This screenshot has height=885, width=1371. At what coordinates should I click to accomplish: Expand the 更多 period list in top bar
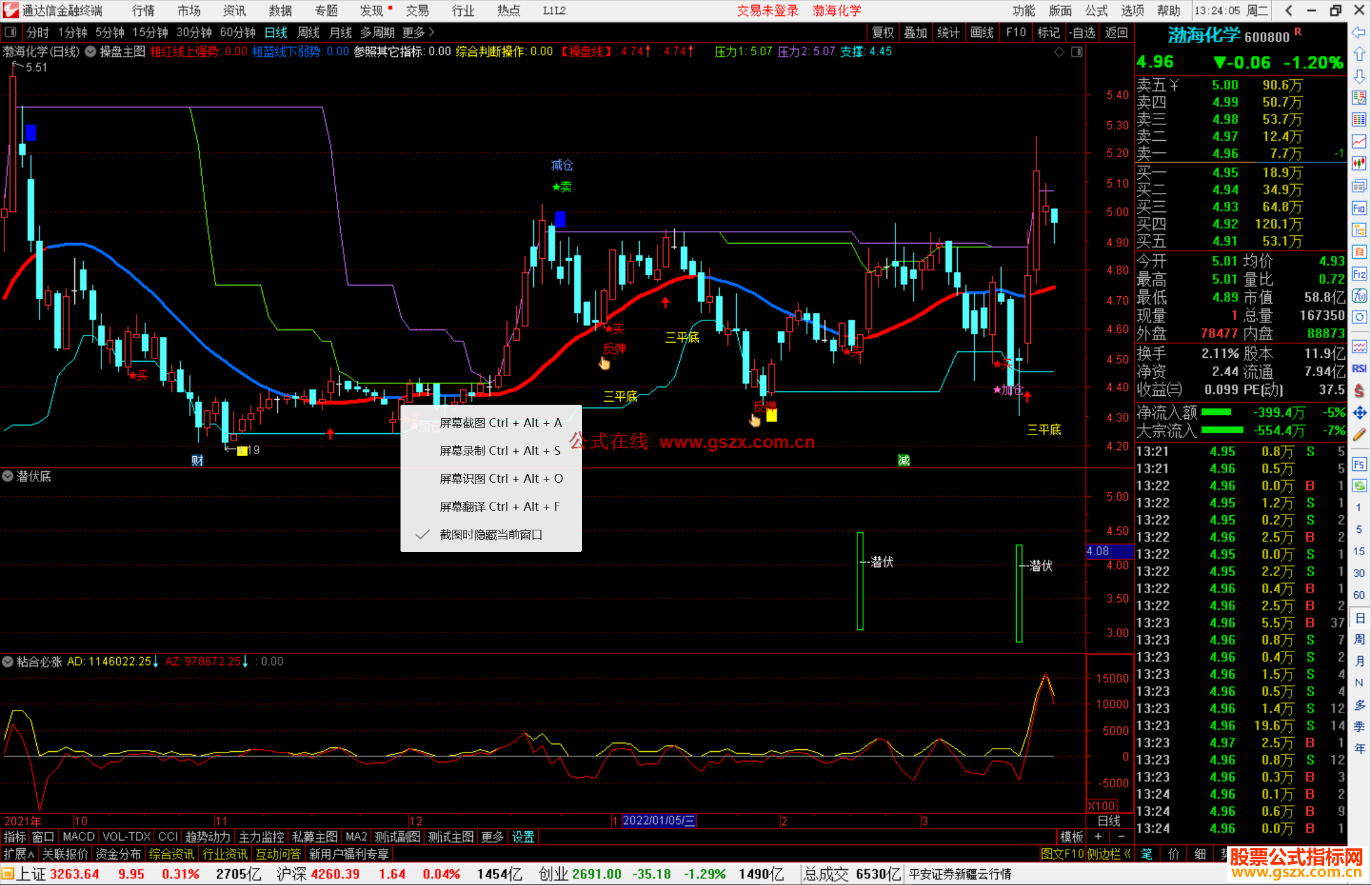coord(418,32)
